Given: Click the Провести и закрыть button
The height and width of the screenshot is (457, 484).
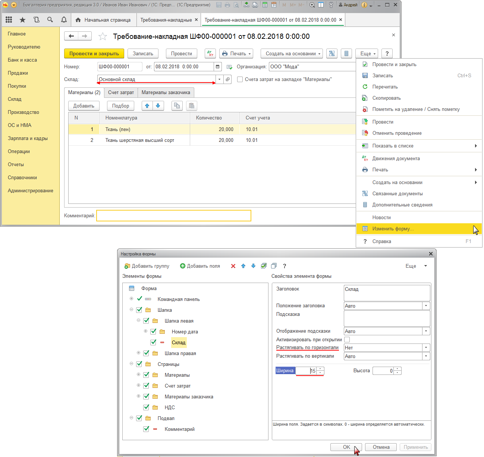Looking at the screenshot, I should point(94,53).
